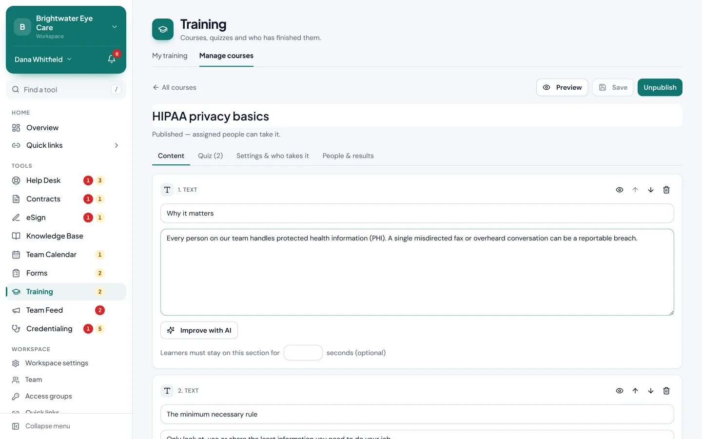
Task: Open Credentialing tool
Action: [x=66, y=329]
